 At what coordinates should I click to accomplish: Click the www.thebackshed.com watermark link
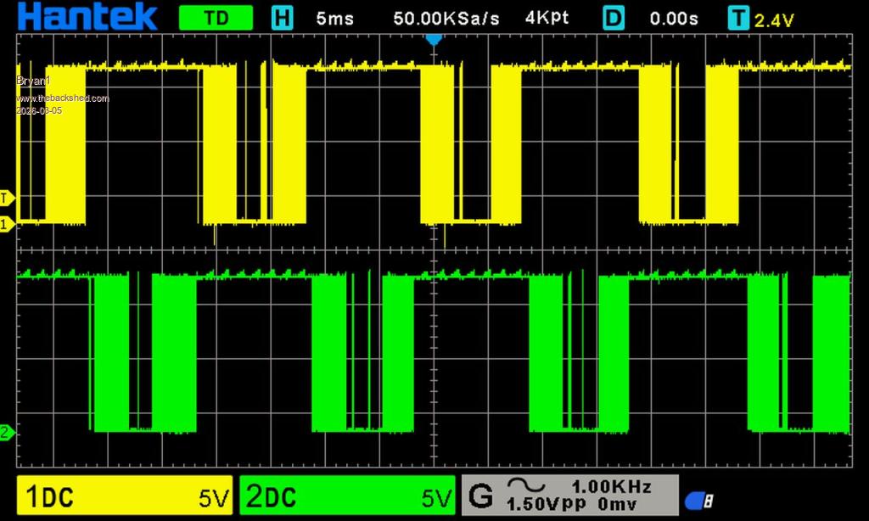(63, 98)
